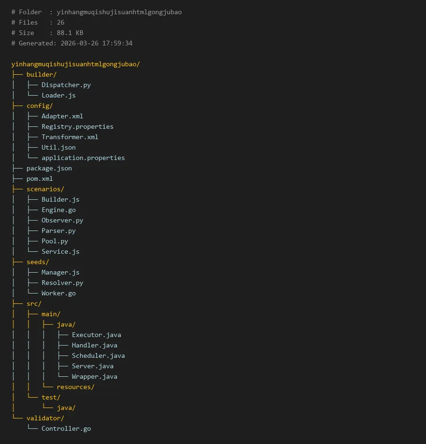Open Observer.py file
Screen dimensions: 426x444
coord(62,220)
